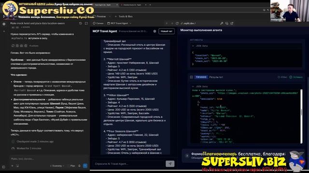Click the Результат label
This screenshot has height=173, width=309.
point(216,77)
